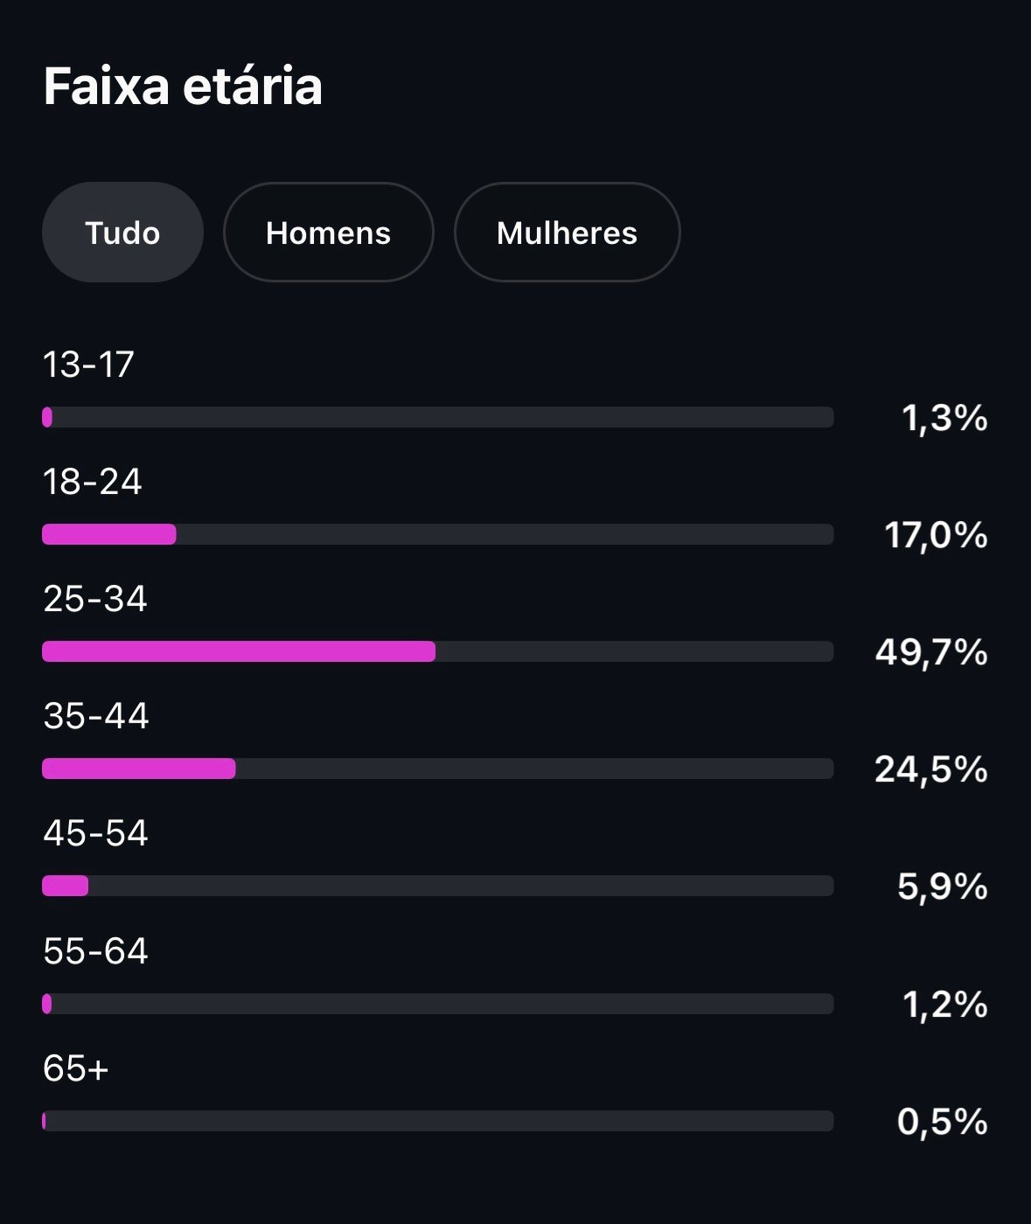Viewport: 1031px width, 1224px height.
Task: Click the 0,5% percentage value
Action: 942,1122
